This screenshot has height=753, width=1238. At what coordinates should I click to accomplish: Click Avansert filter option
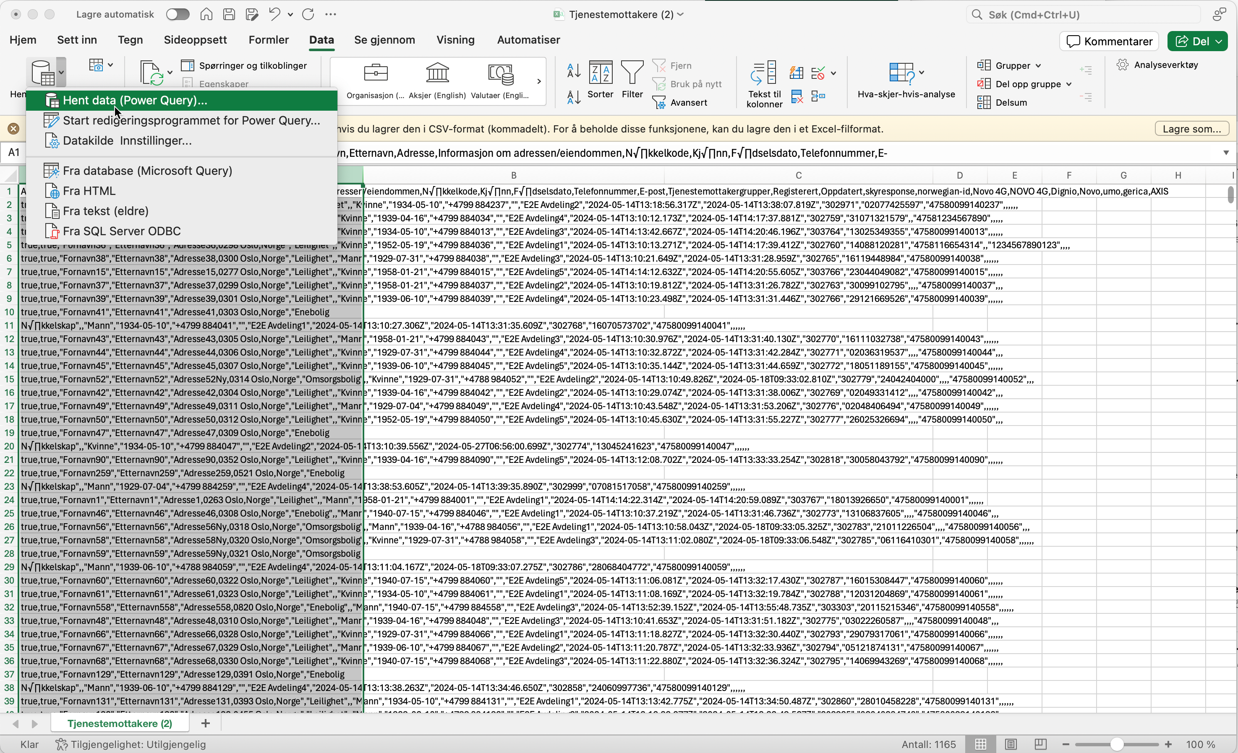680,102
